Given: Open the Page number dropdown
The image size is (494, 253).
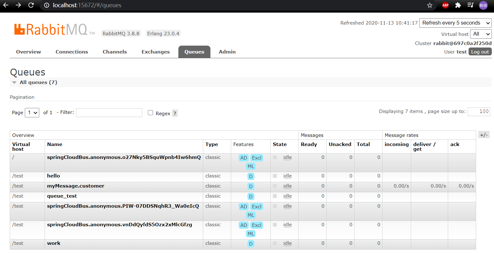Looking at the screenshot, I should 32,113.
